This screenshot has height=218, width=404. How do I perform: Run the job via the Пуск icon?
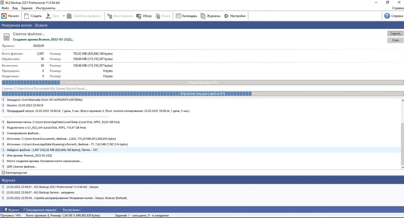click(x=48, y=16)
